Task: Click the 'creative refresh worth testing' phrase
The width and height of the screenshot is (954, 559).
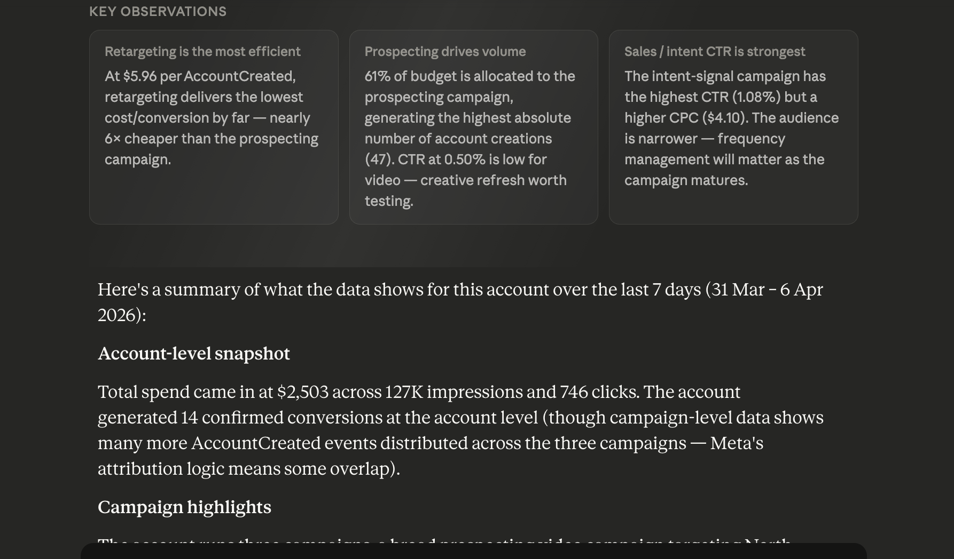Action: [466, 190]
